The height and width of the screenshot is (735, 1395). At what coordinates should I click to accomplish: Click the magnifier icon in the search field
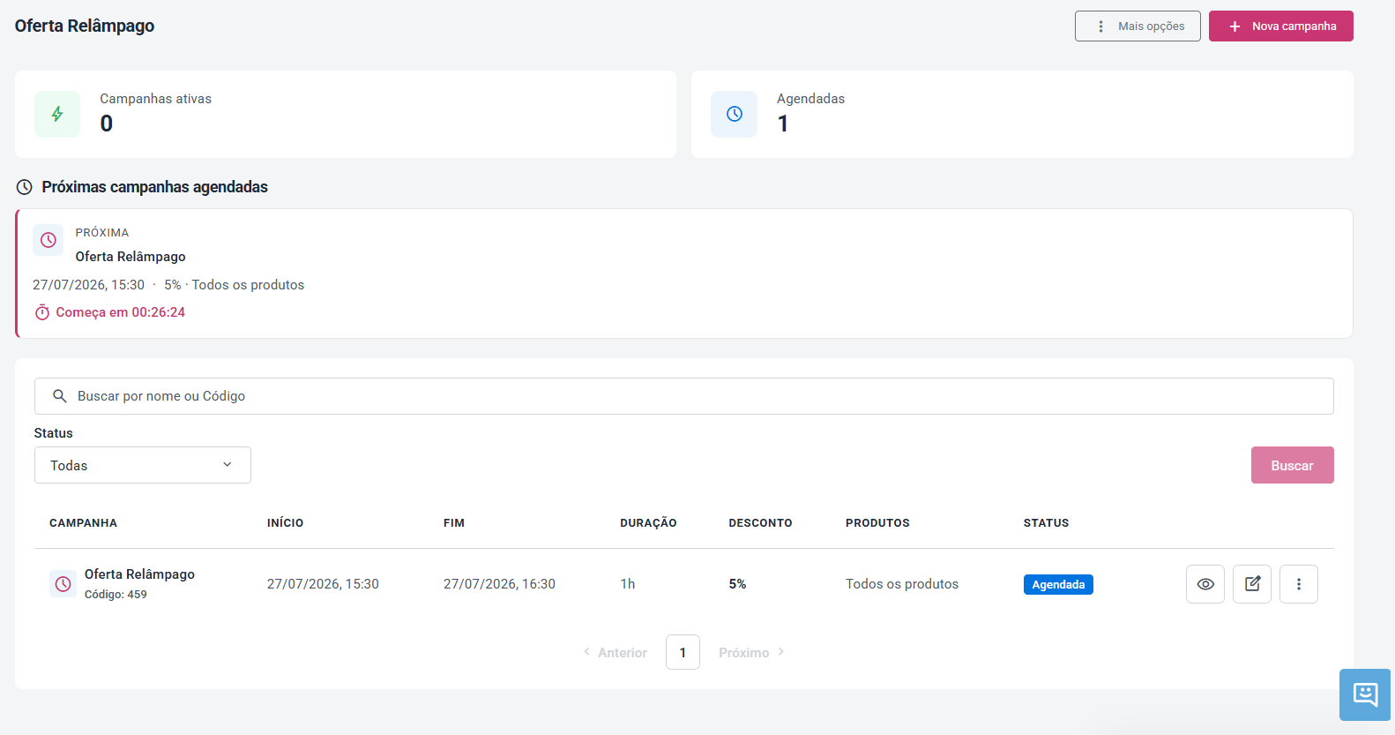60,396
